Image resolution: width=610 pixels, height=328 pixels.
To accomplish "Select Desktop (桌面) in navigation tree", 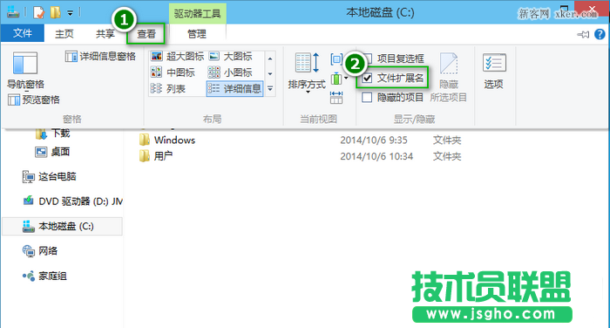I will pos(52,152).
